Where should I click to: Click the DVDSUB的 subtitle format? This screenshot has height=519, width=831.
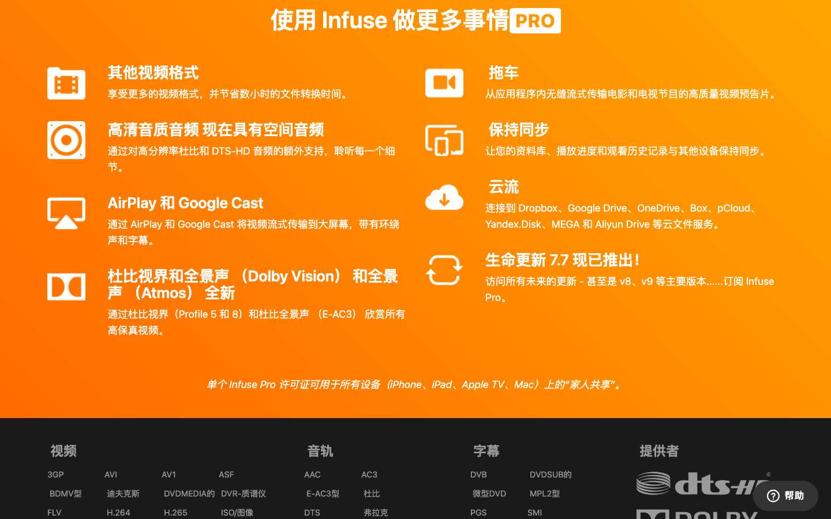[551, 475]
